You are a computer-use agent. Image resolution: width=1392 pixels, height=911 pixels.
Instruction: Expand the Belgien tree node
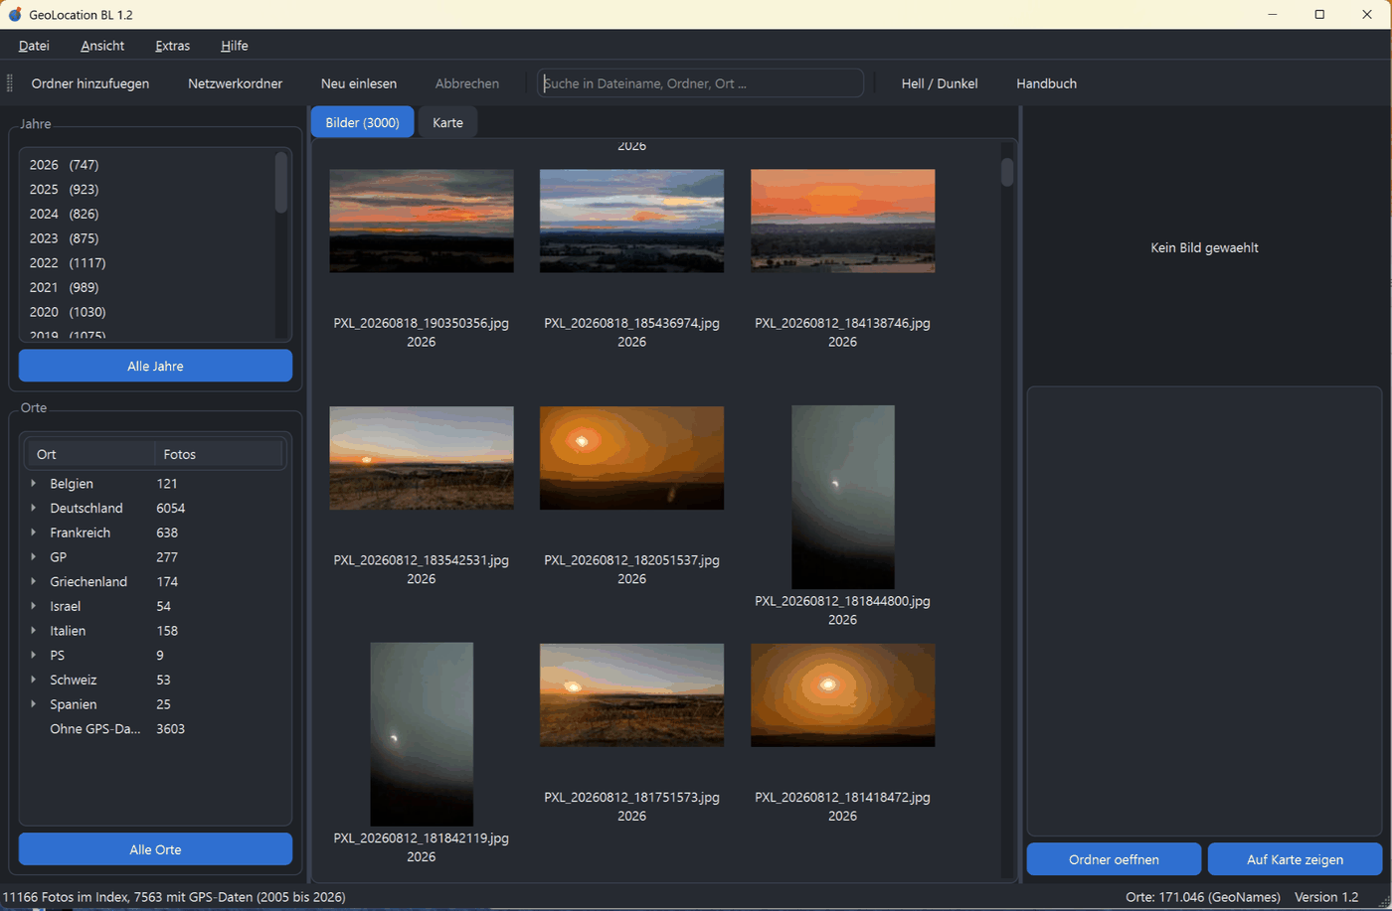tap(33, 484)
